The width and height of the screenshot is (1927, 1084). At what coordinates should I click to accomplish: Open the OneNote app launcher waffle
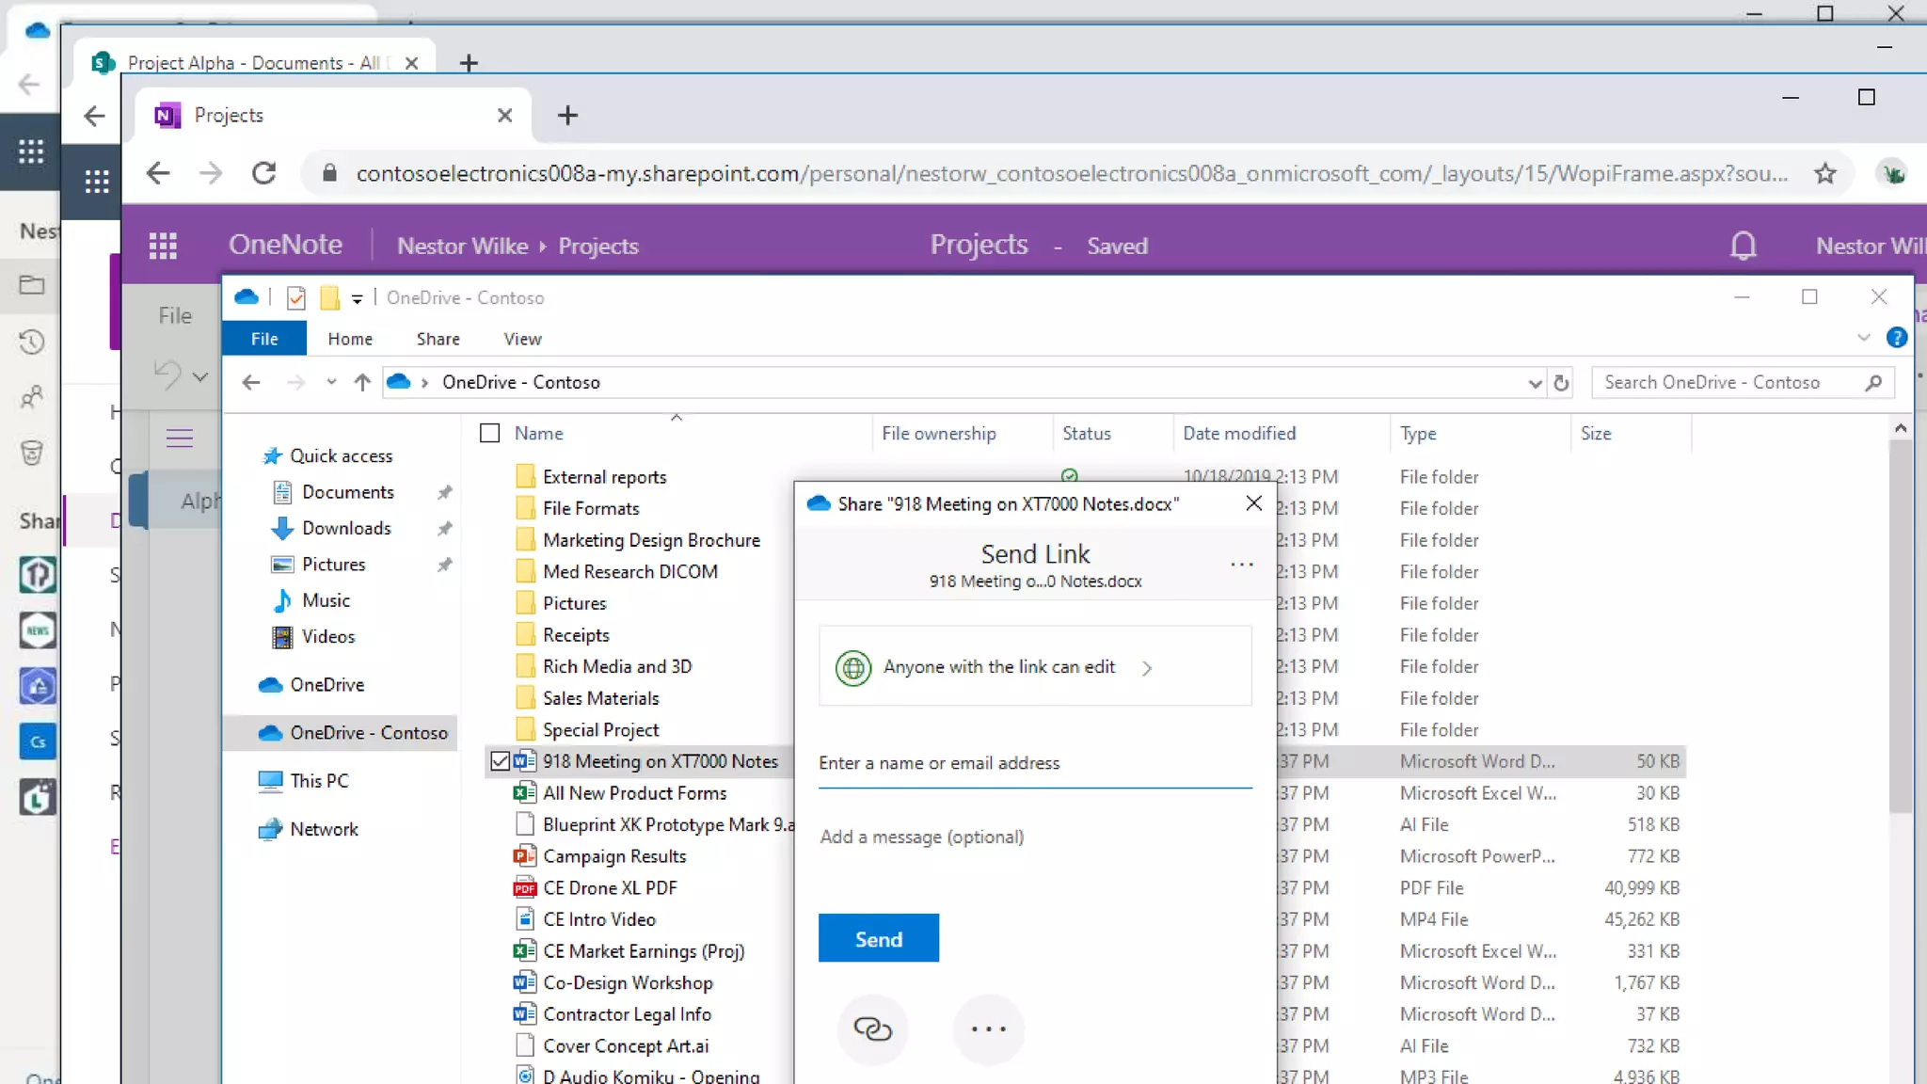pos(163,246)
